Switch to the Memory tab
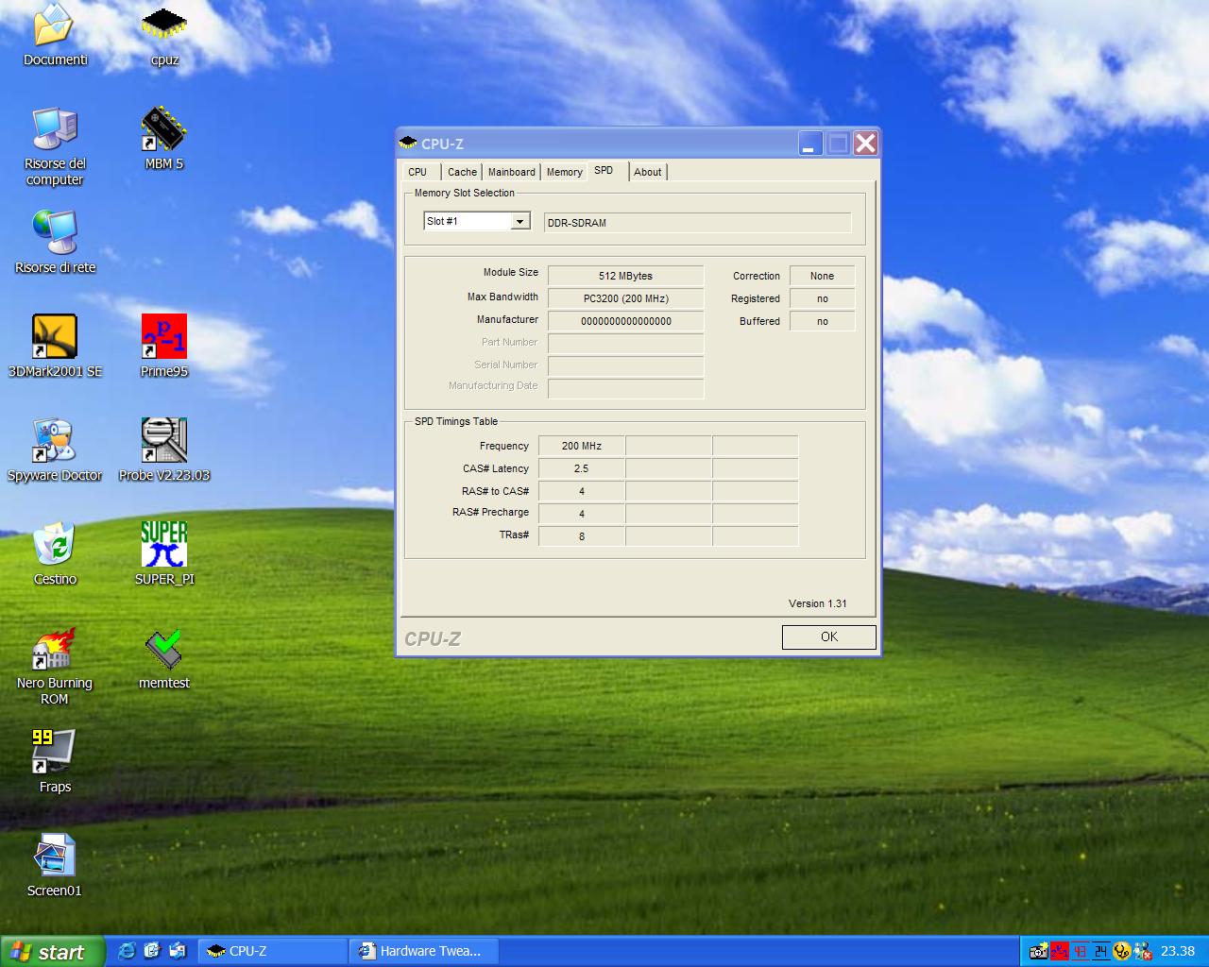 coord(564,172)
